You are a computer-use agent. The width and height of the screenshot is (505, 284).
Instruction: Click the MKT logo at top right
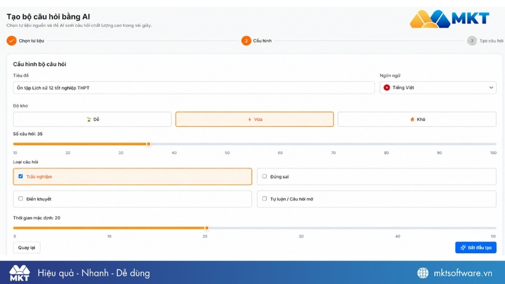(449, 19)
